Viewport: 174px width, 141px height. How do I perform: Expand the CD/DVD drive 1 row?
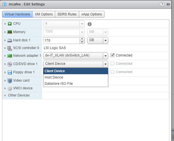coord(5,64)
